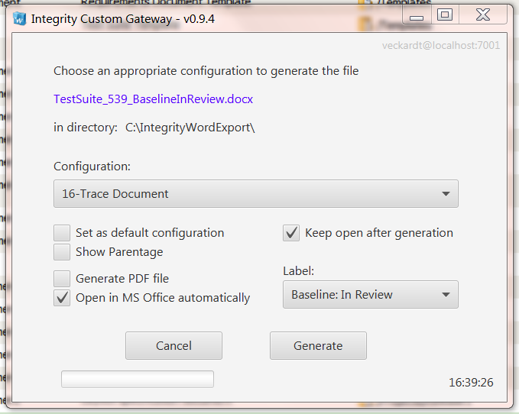Click the 'Label:' caption text

pos(299,271)
